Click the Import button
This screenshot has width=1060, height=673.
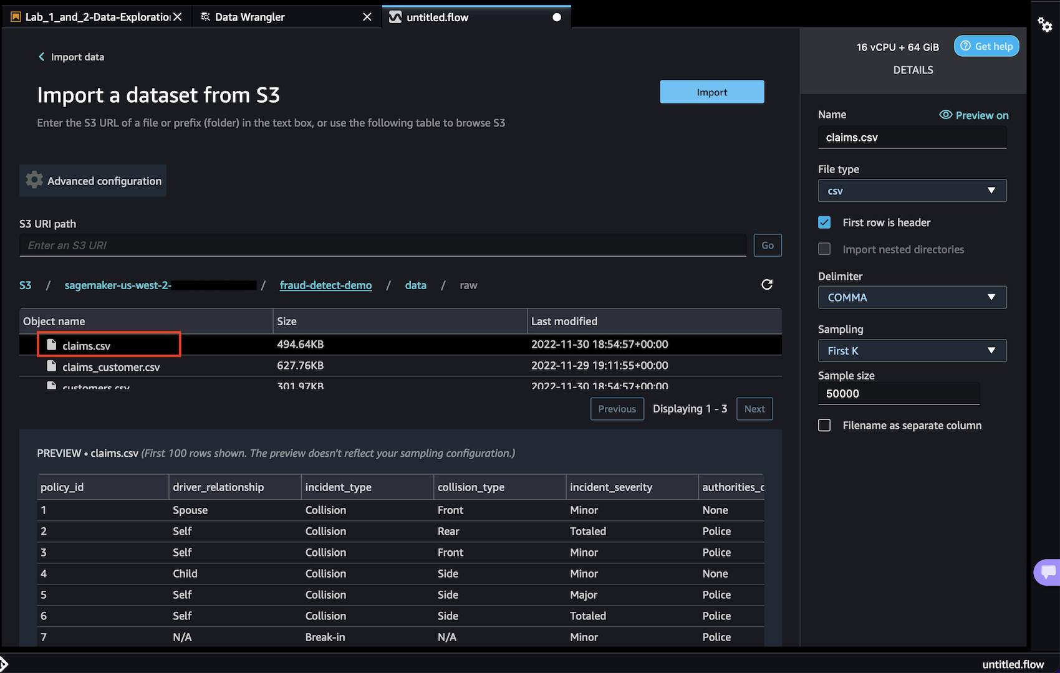(x=711, y=92)
